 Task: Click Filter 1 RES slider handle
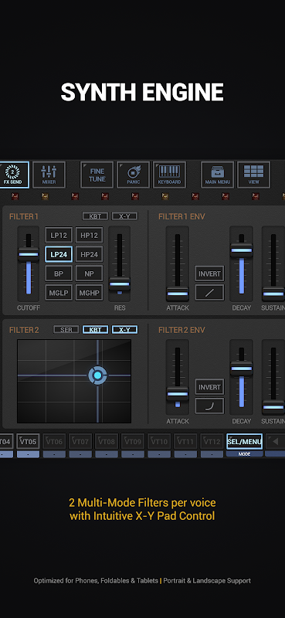tap(120, 284)
